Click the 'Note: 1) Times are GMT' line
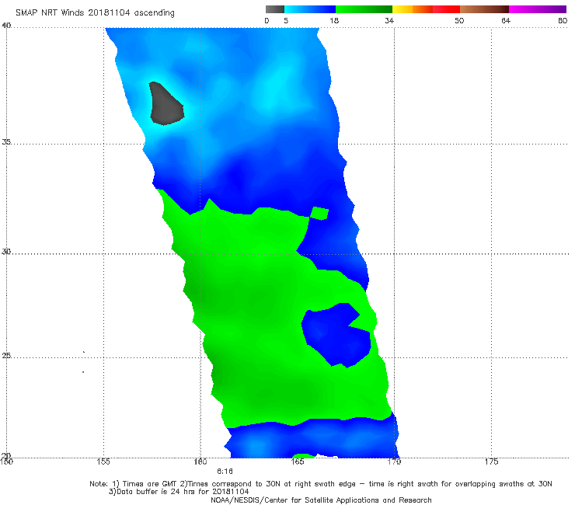 click(x=321, y=484)
